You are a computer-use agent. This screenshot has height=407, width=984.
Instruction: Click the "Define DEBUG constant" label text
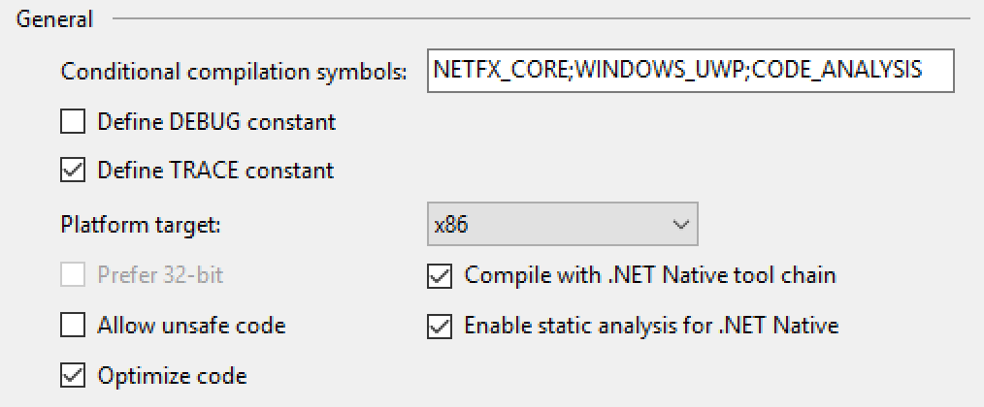216,122
